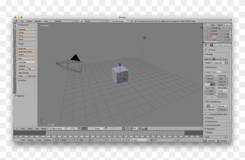Click the OpenGL render animation clapper icon
The height and width of the screenshot is (160, 245).
[x=146, y=128]
